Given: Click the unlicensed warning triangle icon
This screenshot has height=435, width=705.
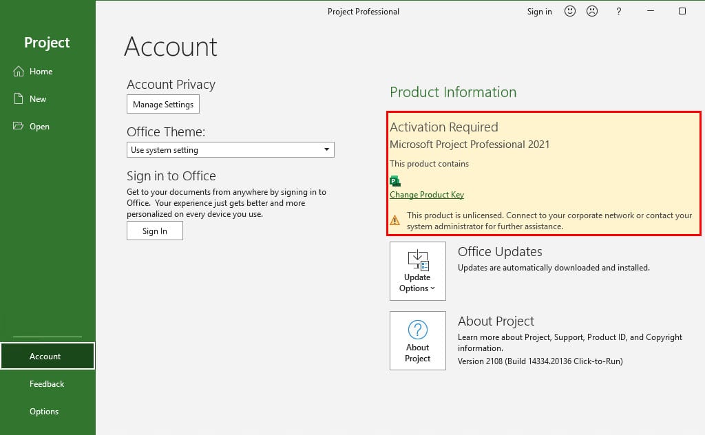Looking at the screenshot, I should click(x=394, y=220).
